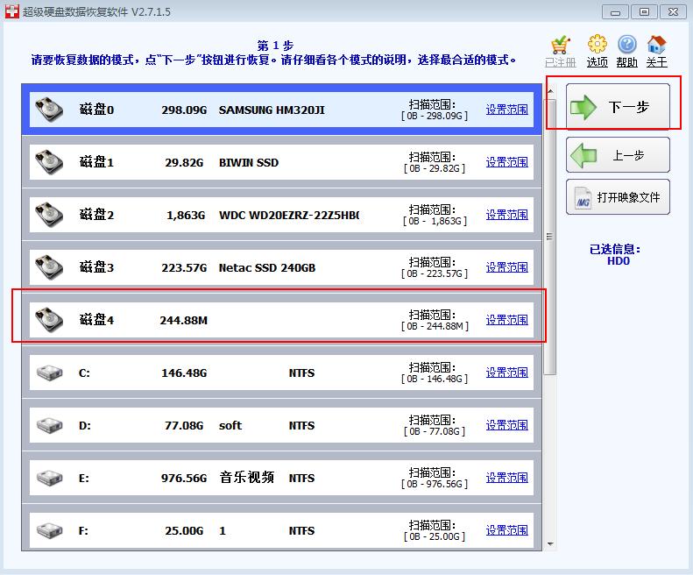Screen dimensions: 693x575
Task: Click the 已注册 shopping cart icon
Action: (561, 45)
